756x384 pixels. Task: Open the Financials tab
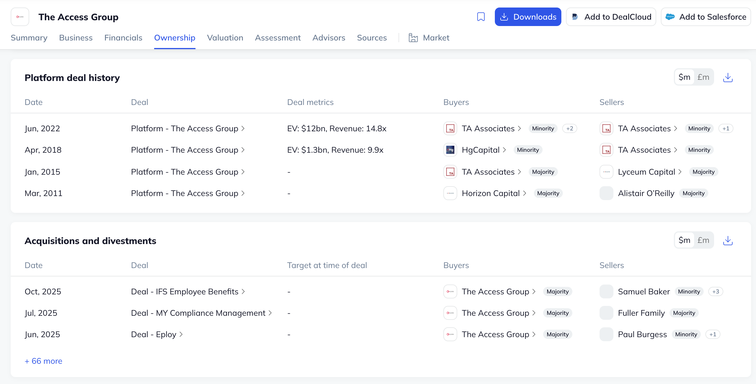[x=123, y=38]
